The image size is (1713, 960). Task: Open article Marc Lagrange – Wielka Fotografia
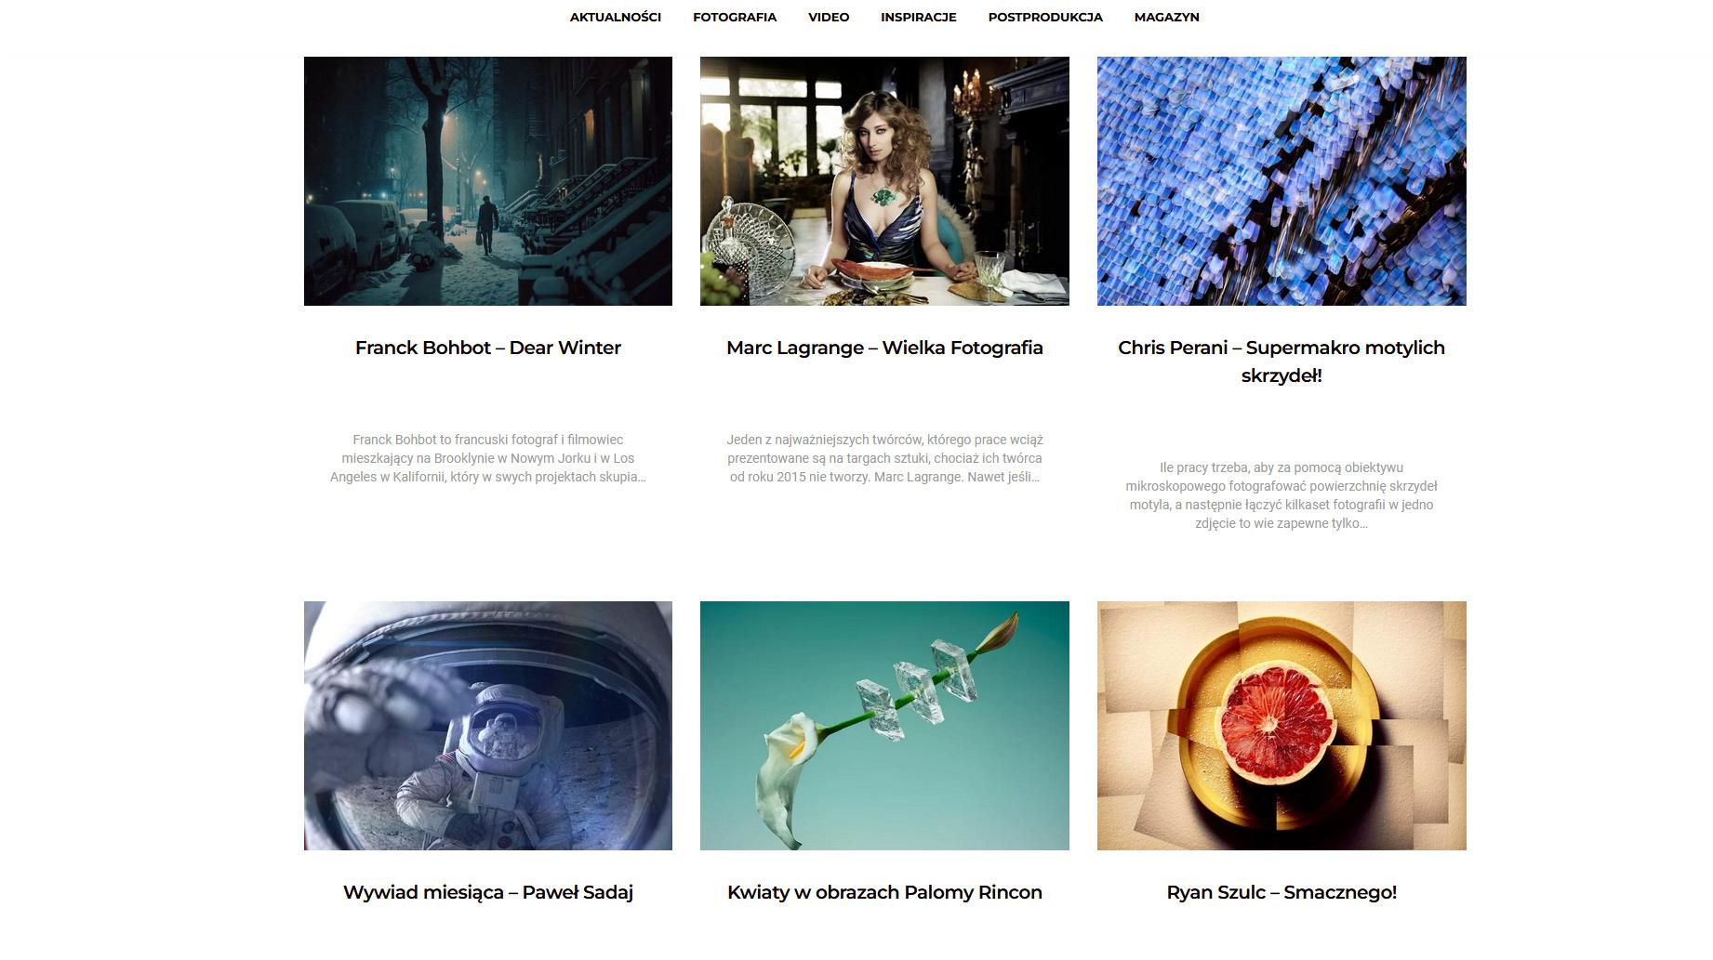pos(884,348)
